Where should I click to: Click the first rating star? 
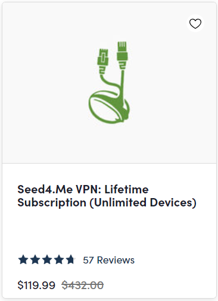(23, 260)
